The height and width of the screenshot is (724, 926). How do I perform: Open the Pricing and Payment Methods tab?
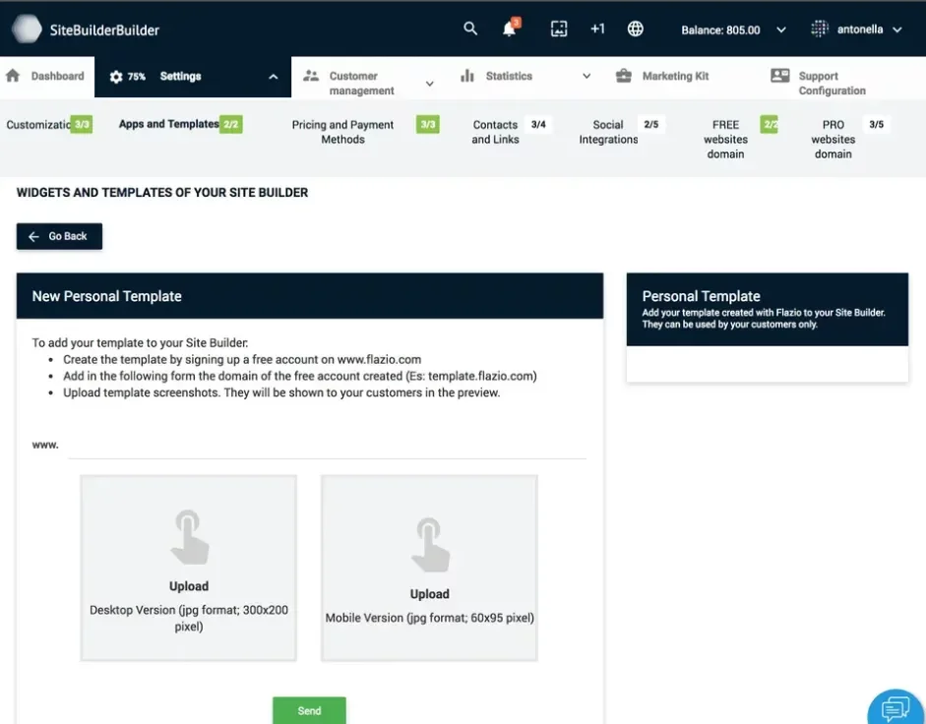pos(342,131)
